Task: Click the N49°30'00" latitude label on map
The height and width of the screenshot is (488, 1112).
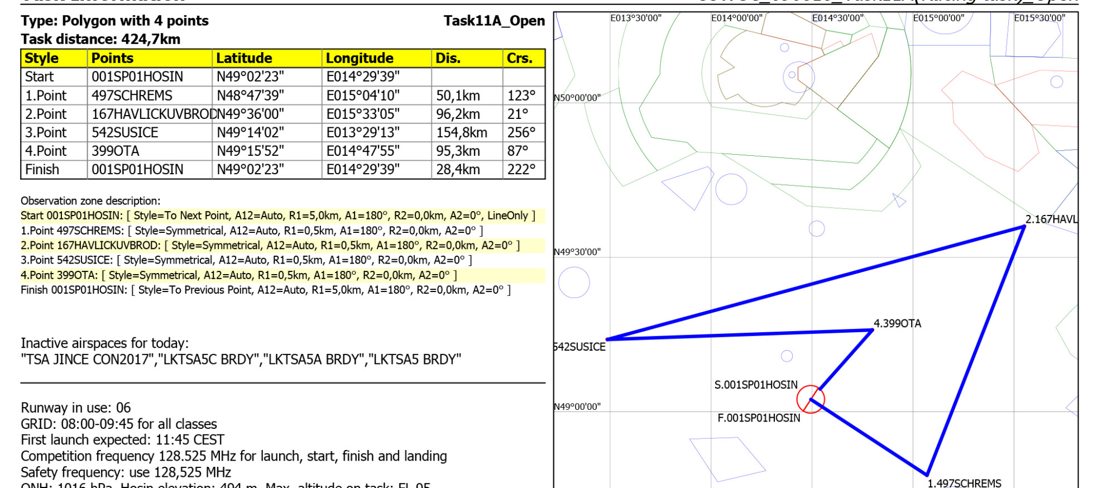Action: point(577,252)
